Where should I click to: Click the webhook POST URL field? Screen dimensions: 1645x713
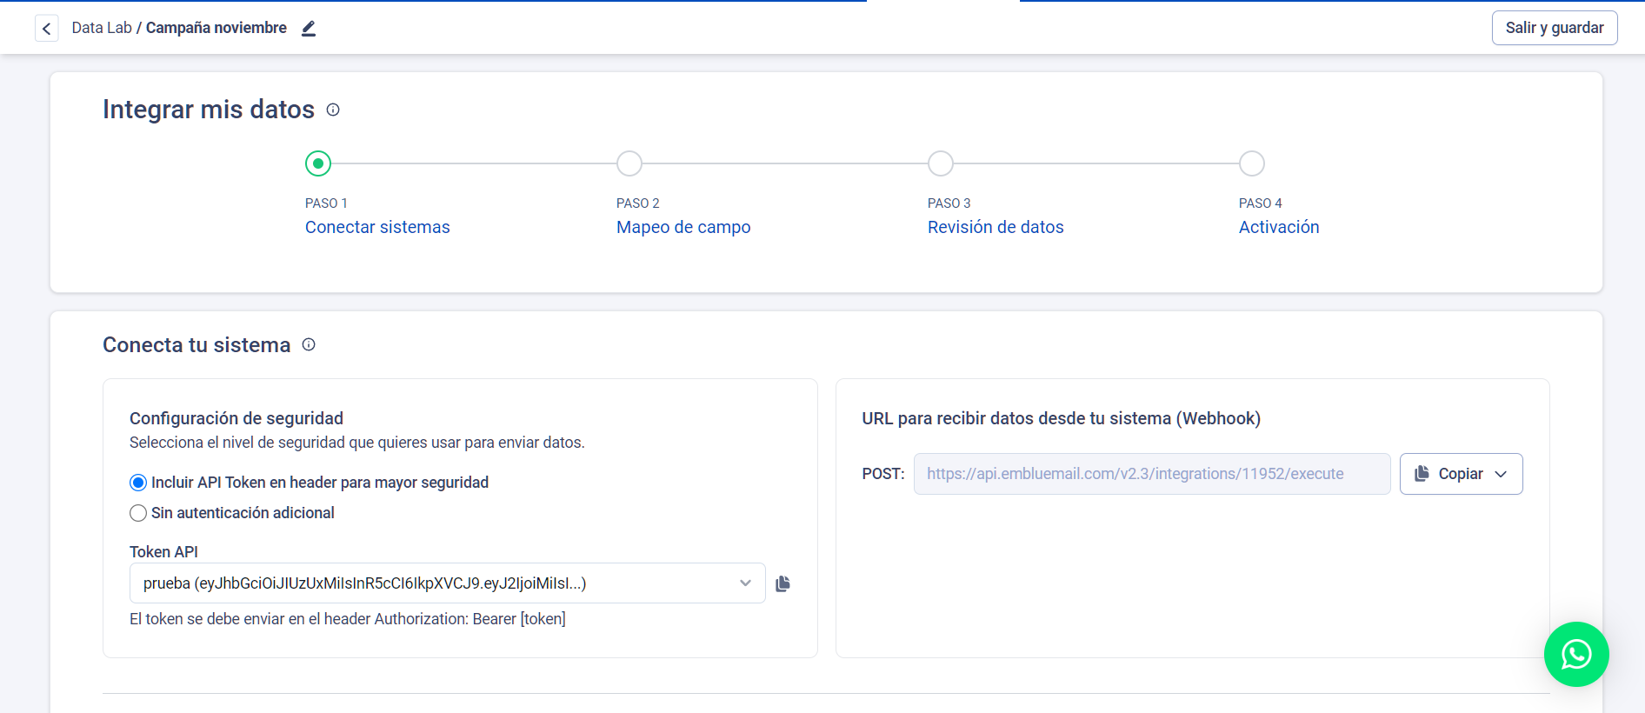click(x=1151, y=474)
